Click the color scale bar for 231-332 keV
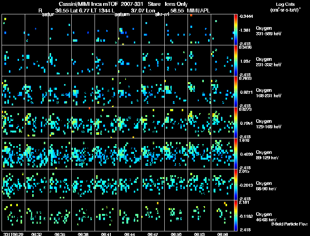 [x=236, y=61]
